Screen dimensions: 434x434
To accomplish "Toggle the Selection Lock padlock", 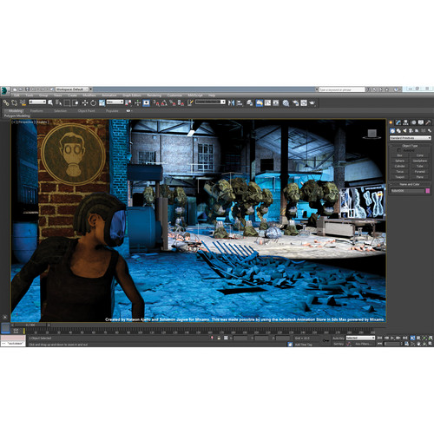I will 219,338.
